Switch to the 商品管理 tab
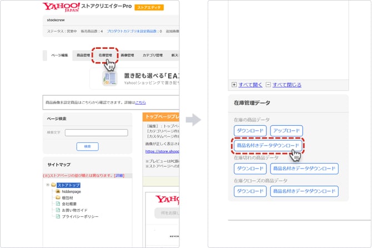 [x=83, y=56]
